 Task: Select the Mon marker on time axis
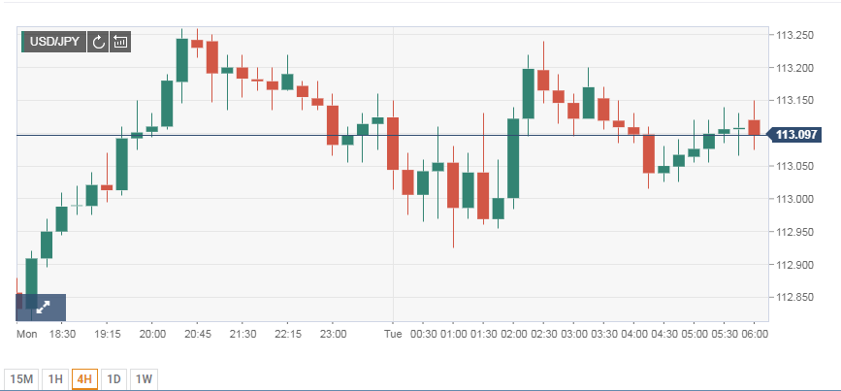coord(27,334)
